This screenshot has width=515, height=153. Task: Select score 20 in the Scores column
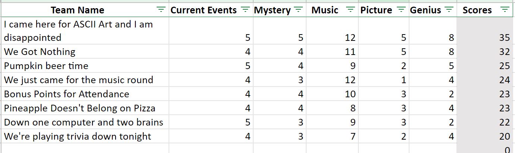click(x=486, y=136)
